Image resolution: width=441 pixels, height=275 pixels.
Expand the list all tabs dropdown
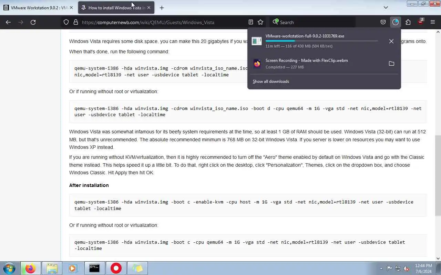pos(386,8)
